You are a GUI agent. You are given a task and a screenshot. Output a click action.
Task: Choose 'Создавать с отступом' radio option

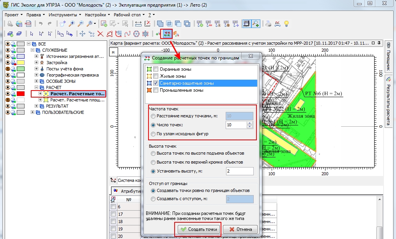coord(153,199)
